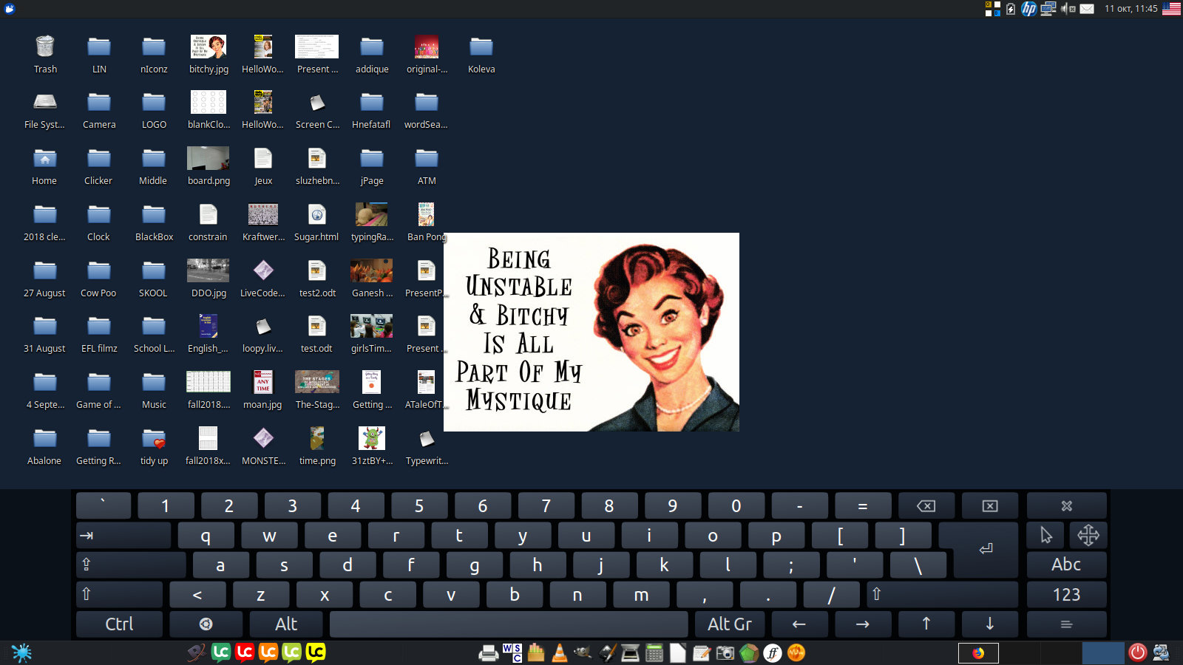Image resolution: width=1183 pixels, height=665 pixels.
Task: Switch keyboard to the Abc layout
Action: point(1066,565)
